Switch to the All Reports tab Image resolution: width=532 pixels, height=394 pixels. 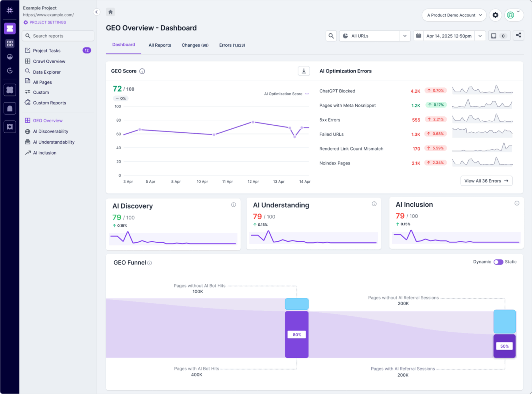point(160,45)
